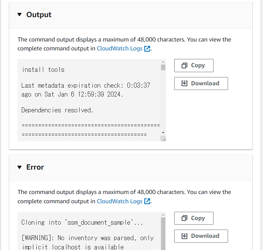The height and width of the screenshot is (250, 263).
Task: Click Error box scrollbar up arrow
Action: click(163, 215)
